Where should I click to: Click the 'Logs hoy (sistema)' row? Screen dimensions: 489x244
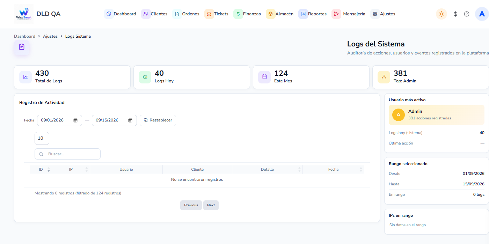coord(437,133)
